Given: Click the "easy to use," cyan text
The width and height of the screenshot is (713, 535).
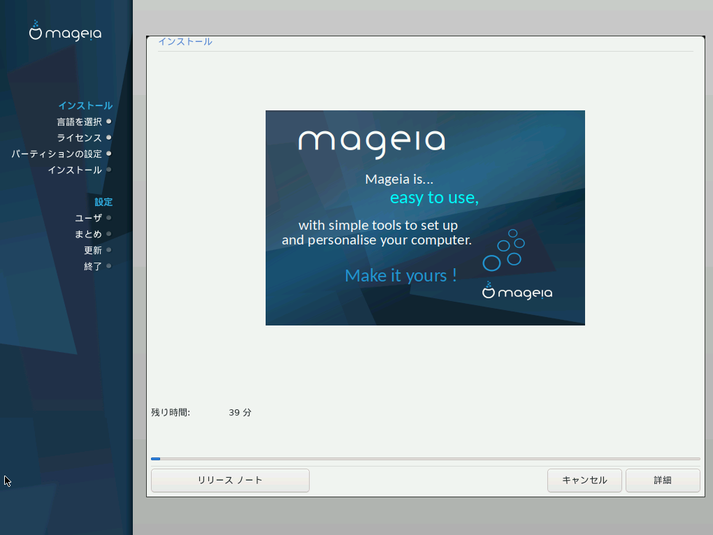Looking at the screenshot, I should tap(434, 198).
